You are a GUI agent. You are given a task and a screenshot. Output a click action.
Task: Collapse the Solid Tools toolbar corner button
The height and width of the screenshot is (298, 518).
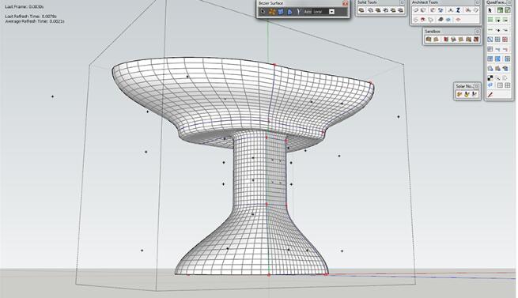click(402, 2)
